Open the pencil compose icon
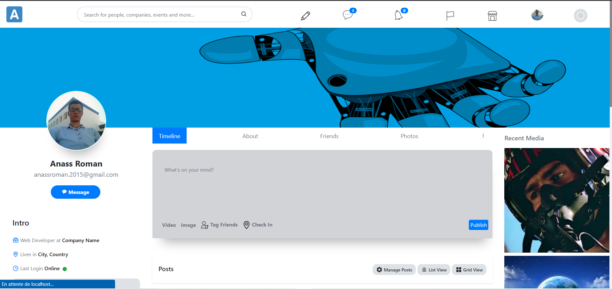The width and height of the screenshot is (612, 289). coord(306,16)
